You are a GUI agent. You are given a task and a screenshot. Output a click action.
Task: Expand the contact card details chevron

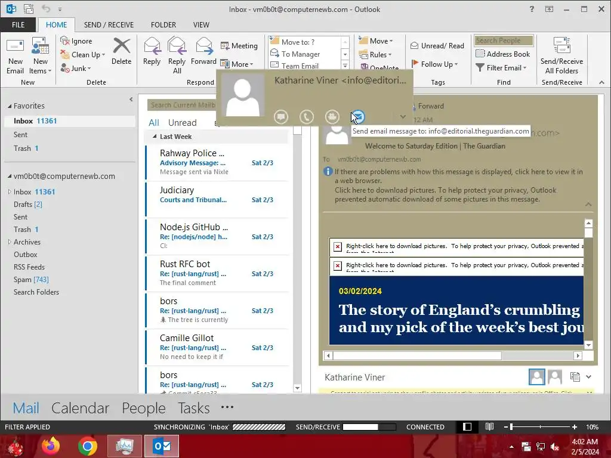403,116
